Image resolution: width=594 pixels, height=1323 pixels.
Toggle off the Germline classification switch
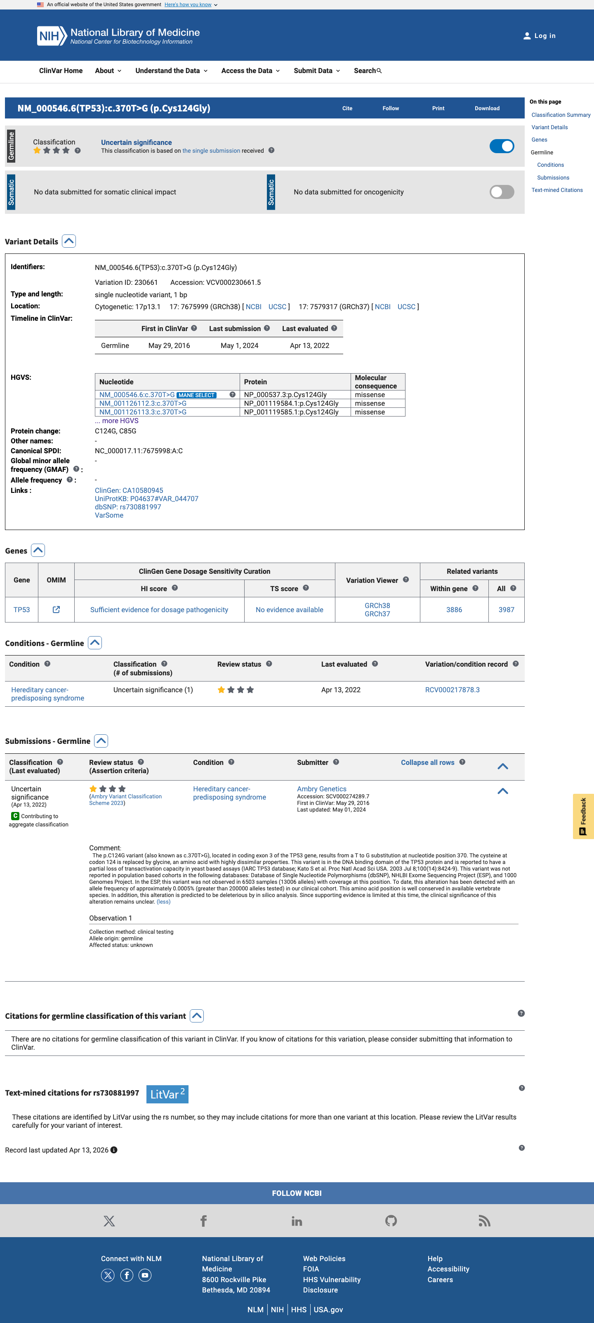click(x=502, y=147)
